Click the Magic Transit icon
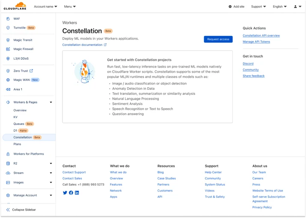Image resolution: width=306 pixels, height=218 pixels. (8, 40)
